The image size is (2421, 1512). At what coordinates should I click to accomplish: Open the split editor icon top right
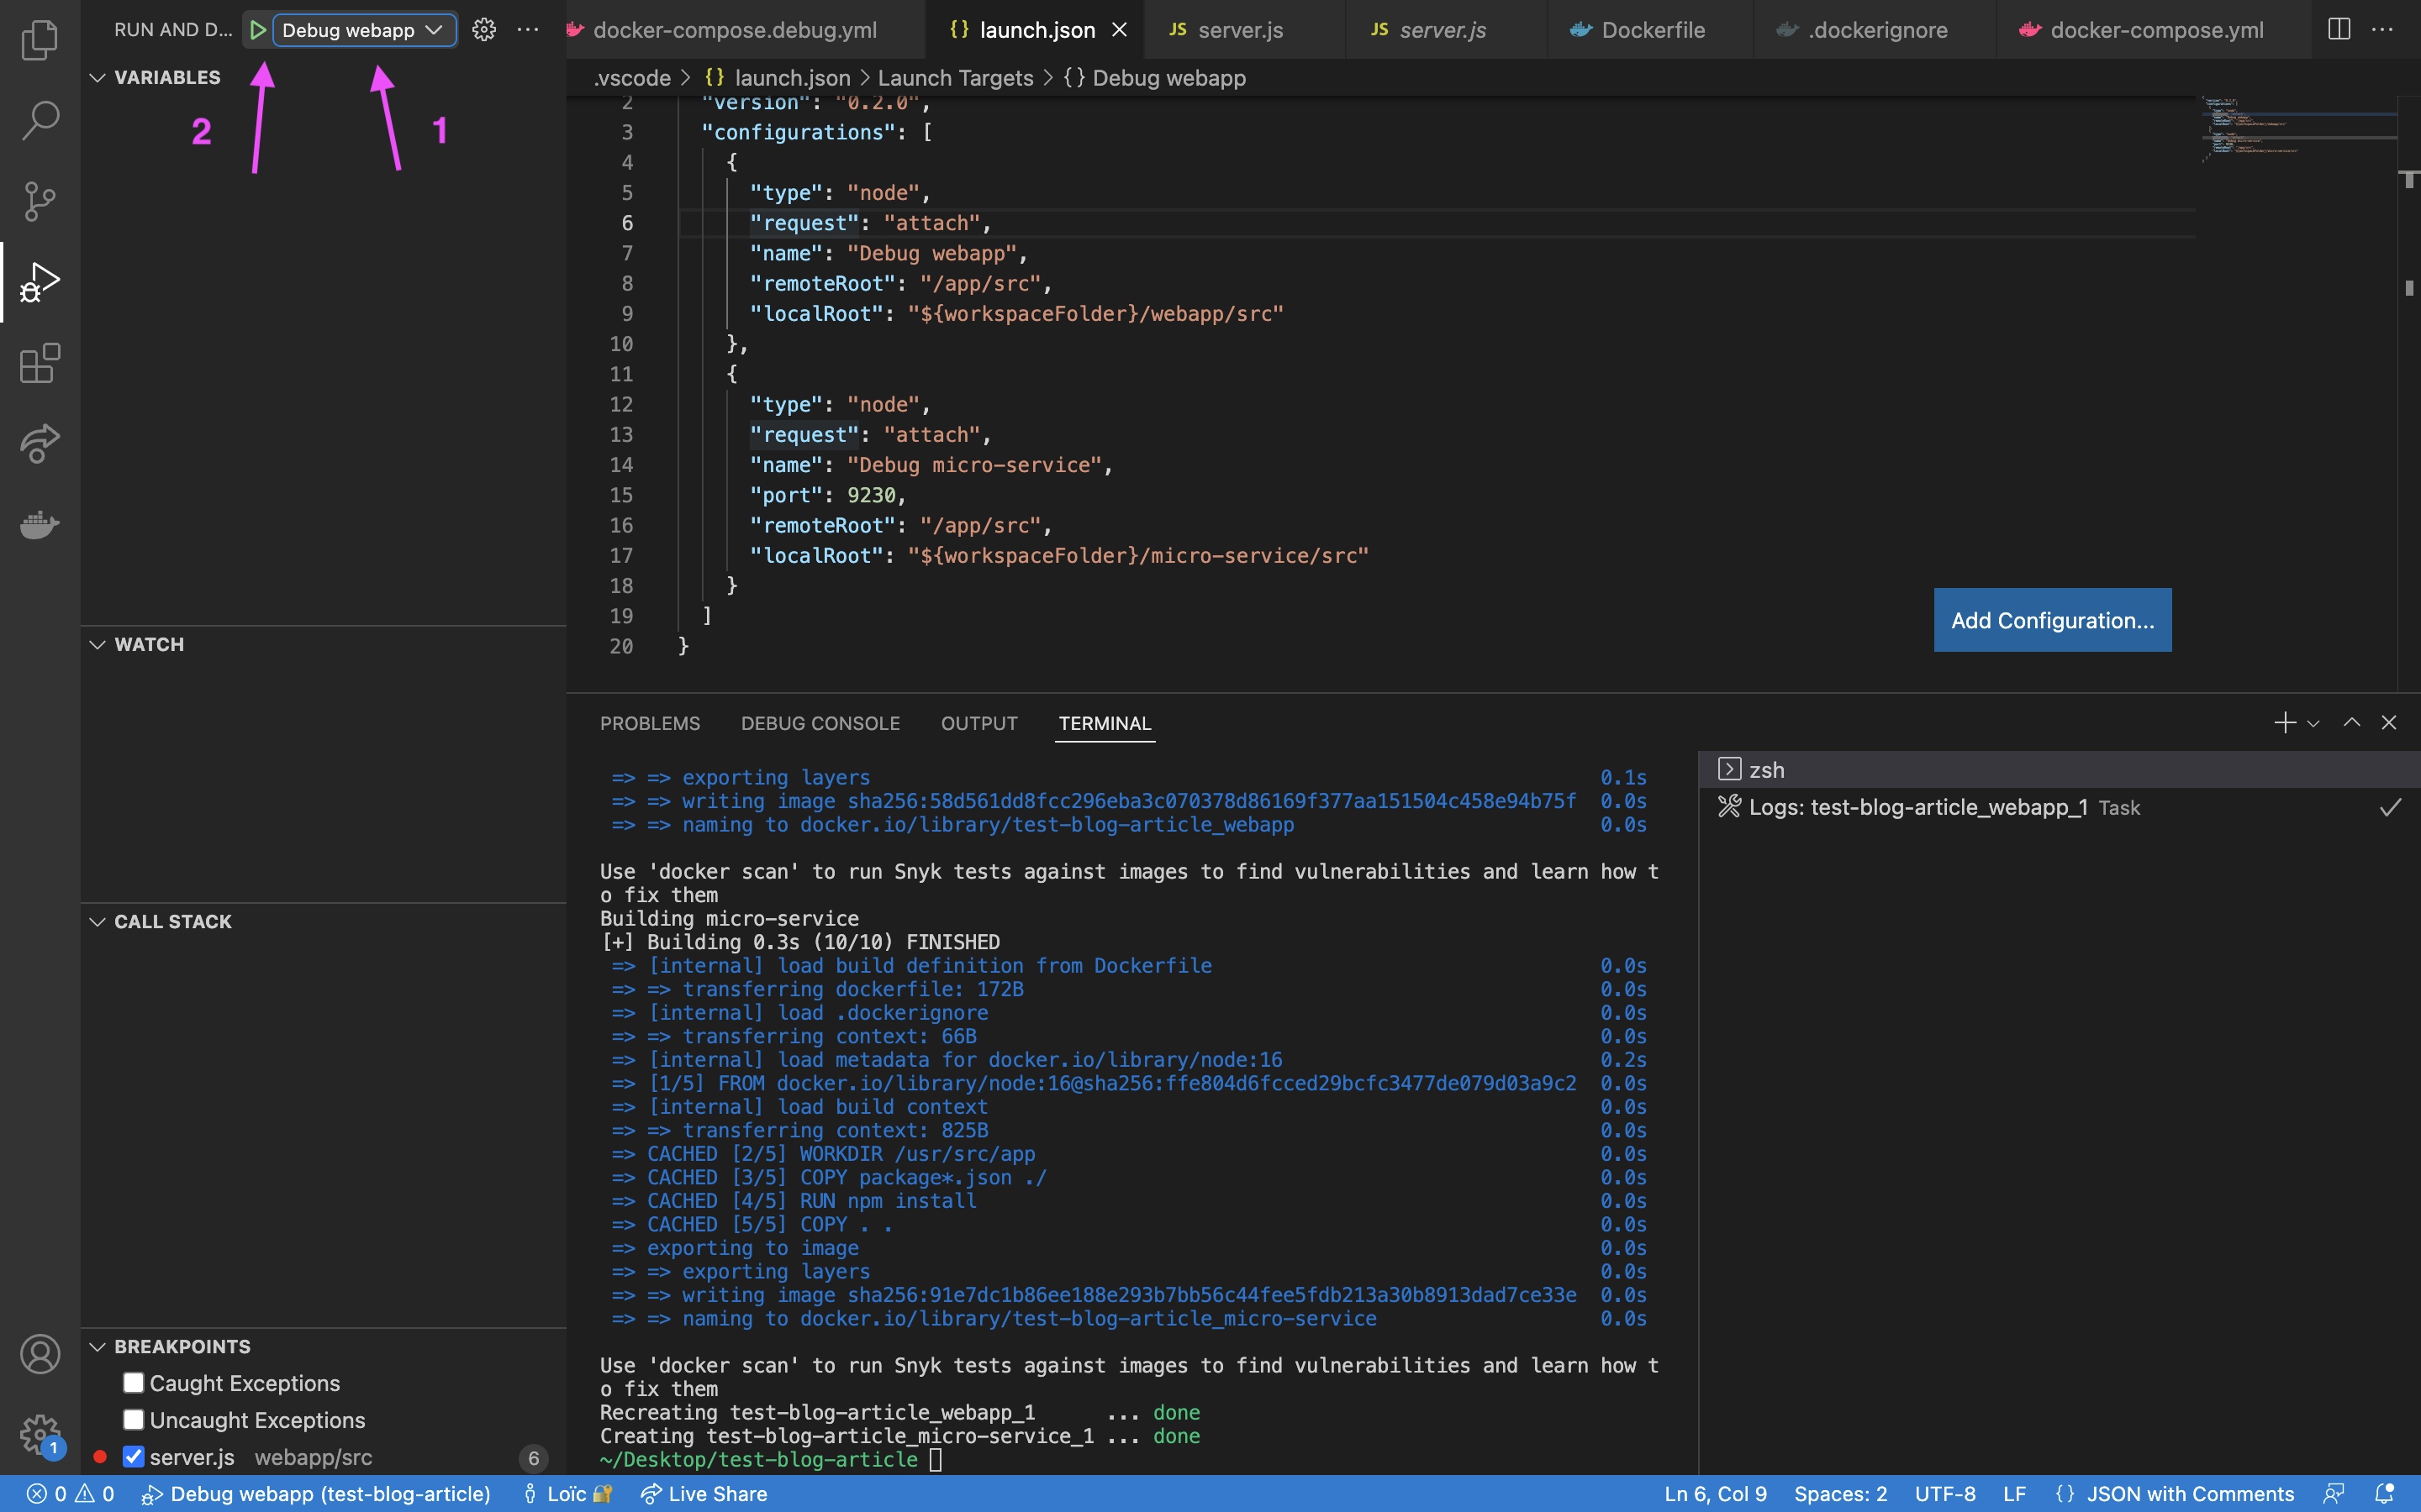tap(2338, 29)
